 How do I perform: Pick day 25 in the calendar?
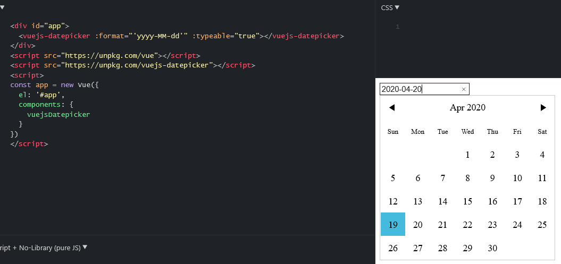tap(542, 224)
